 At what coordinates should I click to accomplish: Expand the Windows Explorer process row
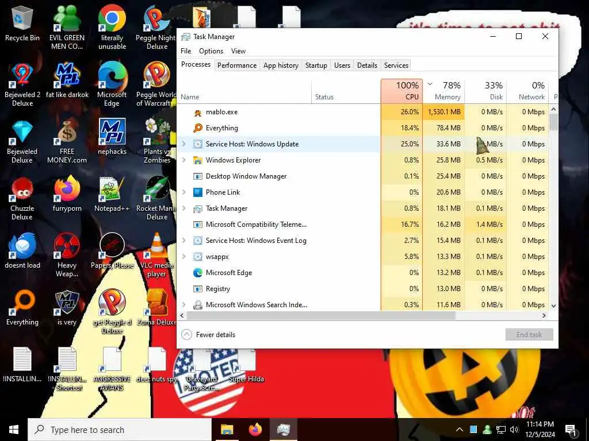point(183,160)
